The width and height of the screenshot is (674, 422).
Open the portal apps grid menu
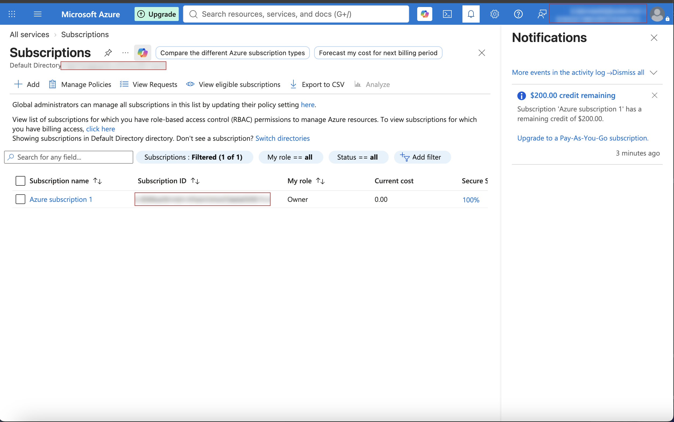[x=12, y=14]
